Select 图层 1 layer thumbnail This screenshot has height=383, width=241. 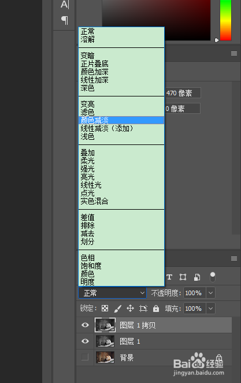[x=105, y=341]
